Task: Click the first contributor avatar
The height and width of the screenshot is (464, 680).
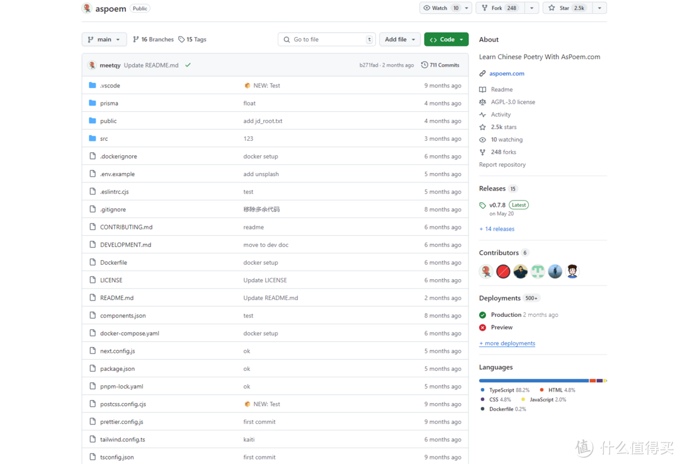Action: (x=485, y=271)
